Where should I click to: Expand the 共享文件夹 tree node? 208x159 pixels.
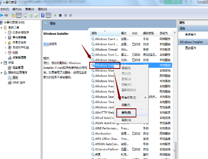click(5, 42)
